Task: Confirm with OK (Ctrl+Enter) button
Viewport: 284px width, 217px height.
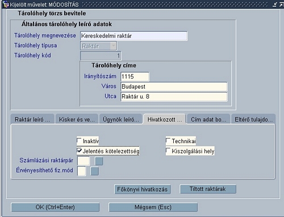Action: tap(55, 207)
